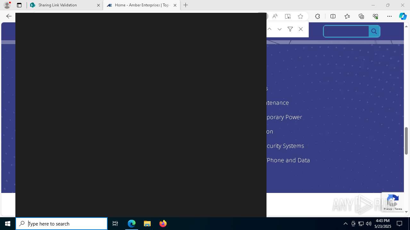This screenshot has width=410, height=230.
Task: Click the taskbar search box
Action: click(x=61, y=224)
